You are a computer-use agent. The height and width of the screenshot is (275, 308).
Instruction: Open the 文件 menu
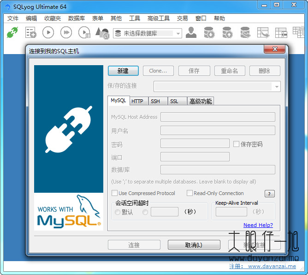13,18
